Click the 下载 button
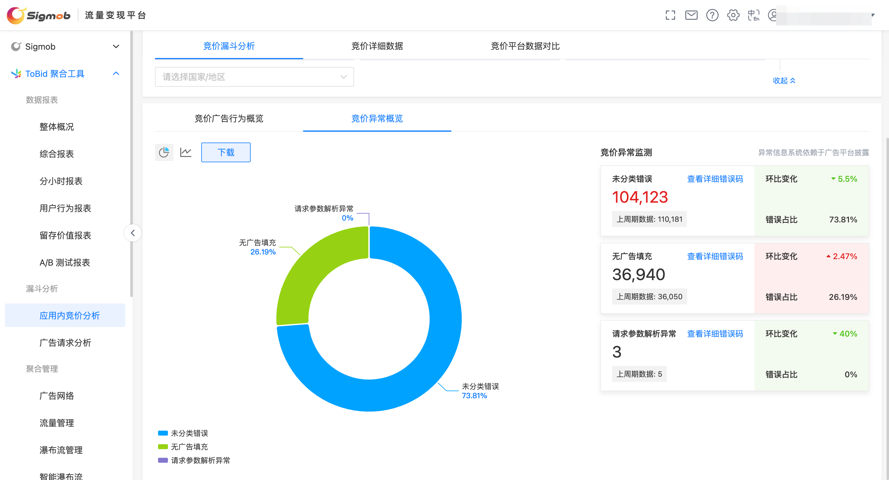This screenshot has width=889, height=480. [226, 152]
